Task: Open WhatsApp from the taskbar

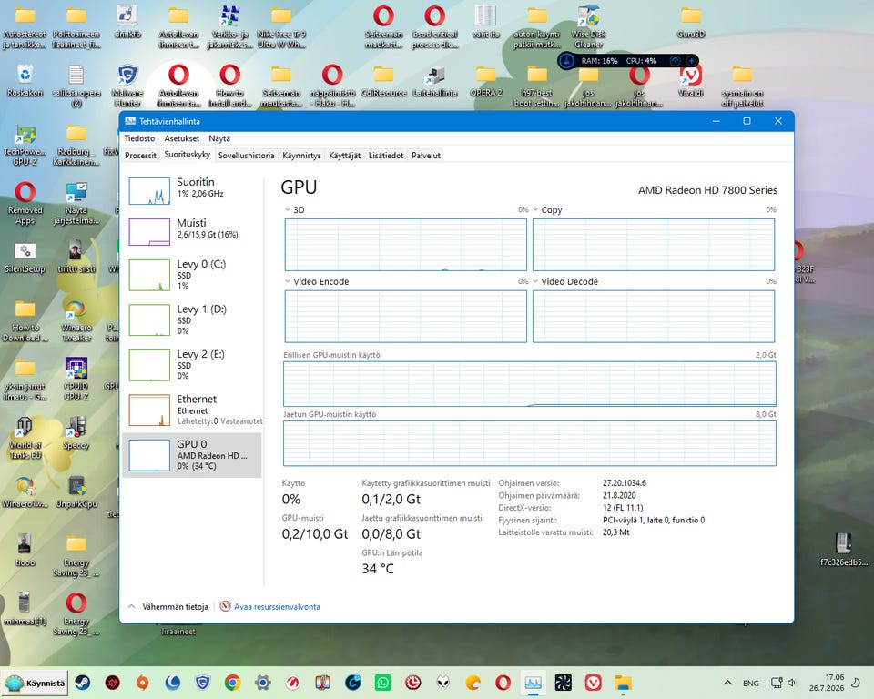Action: (383, 683)
